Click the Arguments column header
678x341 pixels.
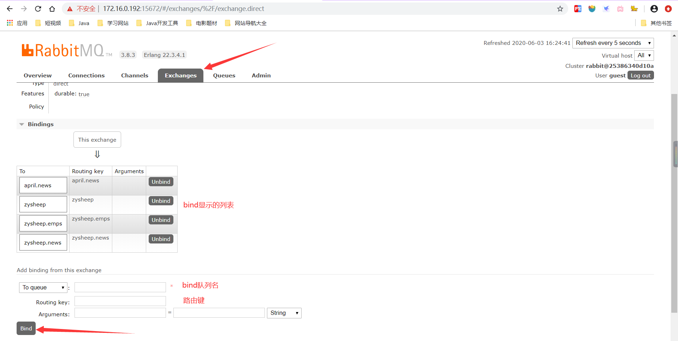pyautogui.click(x=129, y=171)
